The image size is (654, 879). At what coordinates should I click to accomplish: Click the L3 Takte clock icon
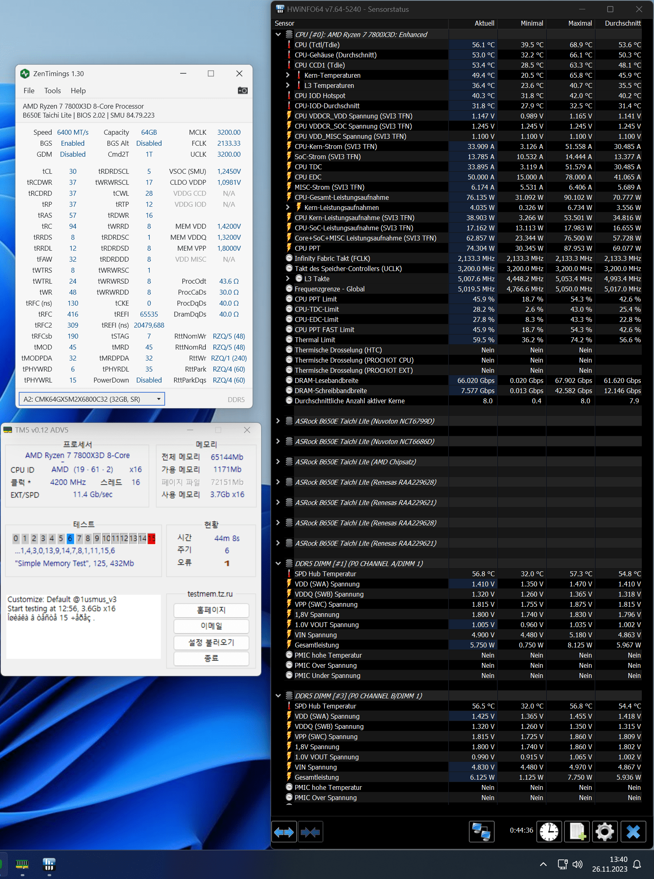pos(299,279)
